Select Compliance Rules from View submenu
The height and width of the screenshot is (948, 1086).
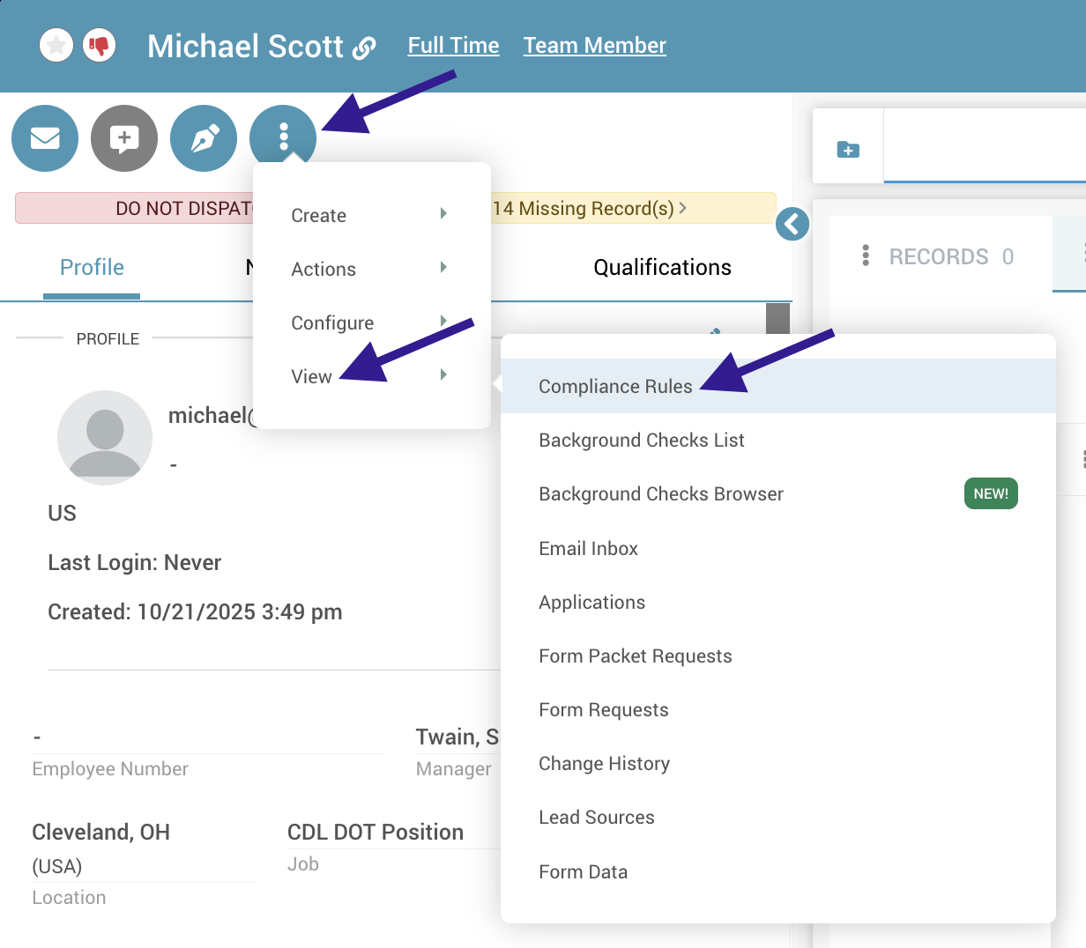tap(615, 387)
